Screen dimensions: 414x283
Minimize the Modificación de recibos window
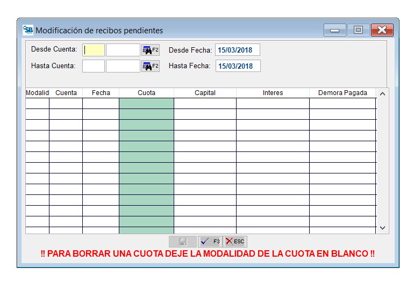coord(335,30)
